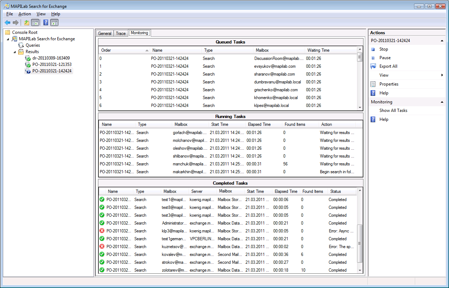
Task: Select the Queries node icon in the tree
Action: (21, 45)
